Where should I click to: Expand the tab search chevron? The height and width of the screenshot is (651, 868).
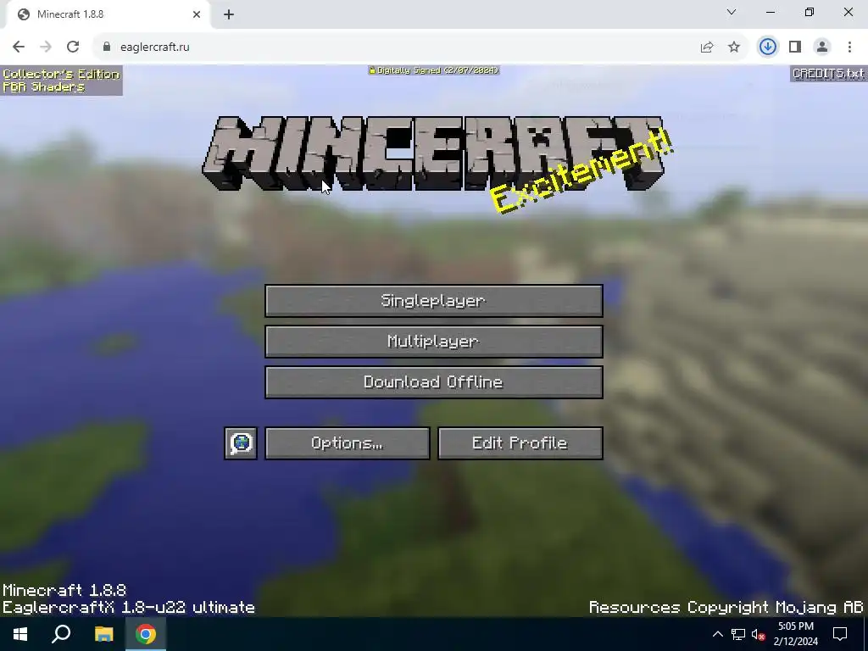[x=732, y=12]
